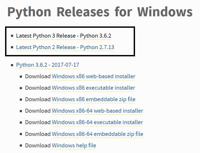Download Windows x86-64 embeddable zip file
The height and width of the screenshot is (153, 200).
[x=97, y=134]
